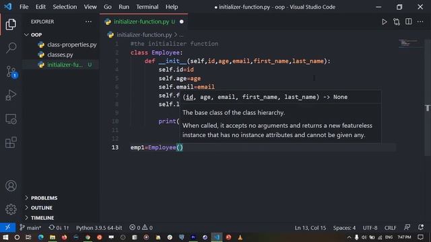
Task: Open the View menu
Action: click(90, 7)
